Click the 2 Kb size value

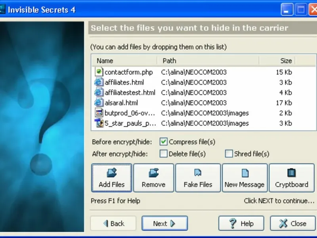pyautogui.click(x=286, y=113)
